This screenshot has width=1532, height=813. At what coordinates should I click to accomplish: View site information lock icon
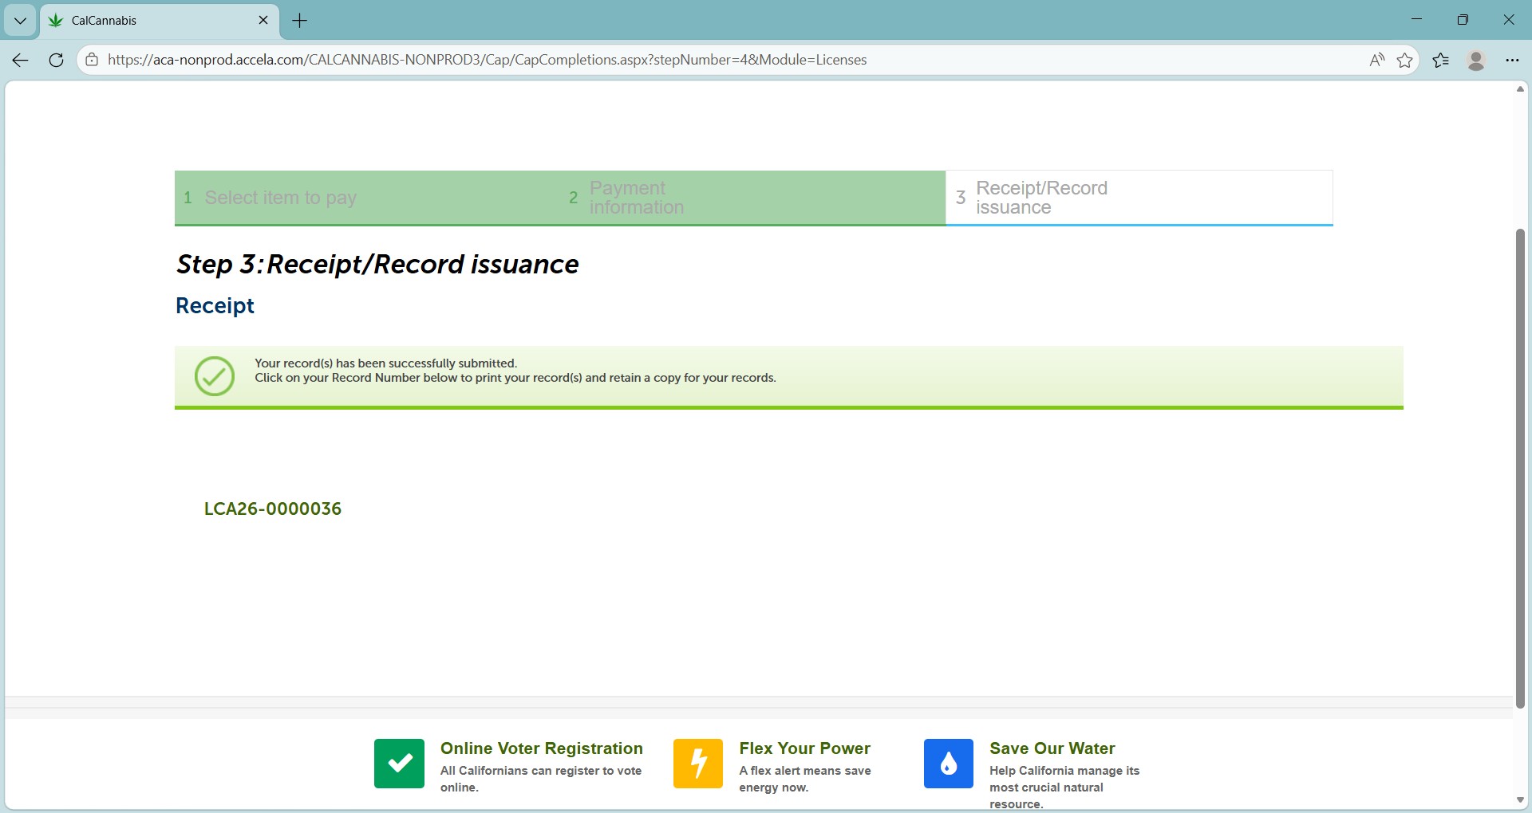(92, 60)
